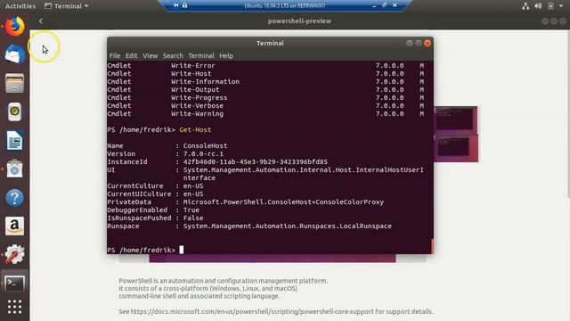The height and width of the screenshot is (321, 570).
Task: Open the Edit menu in Terminal
Action: click(131, 55)
